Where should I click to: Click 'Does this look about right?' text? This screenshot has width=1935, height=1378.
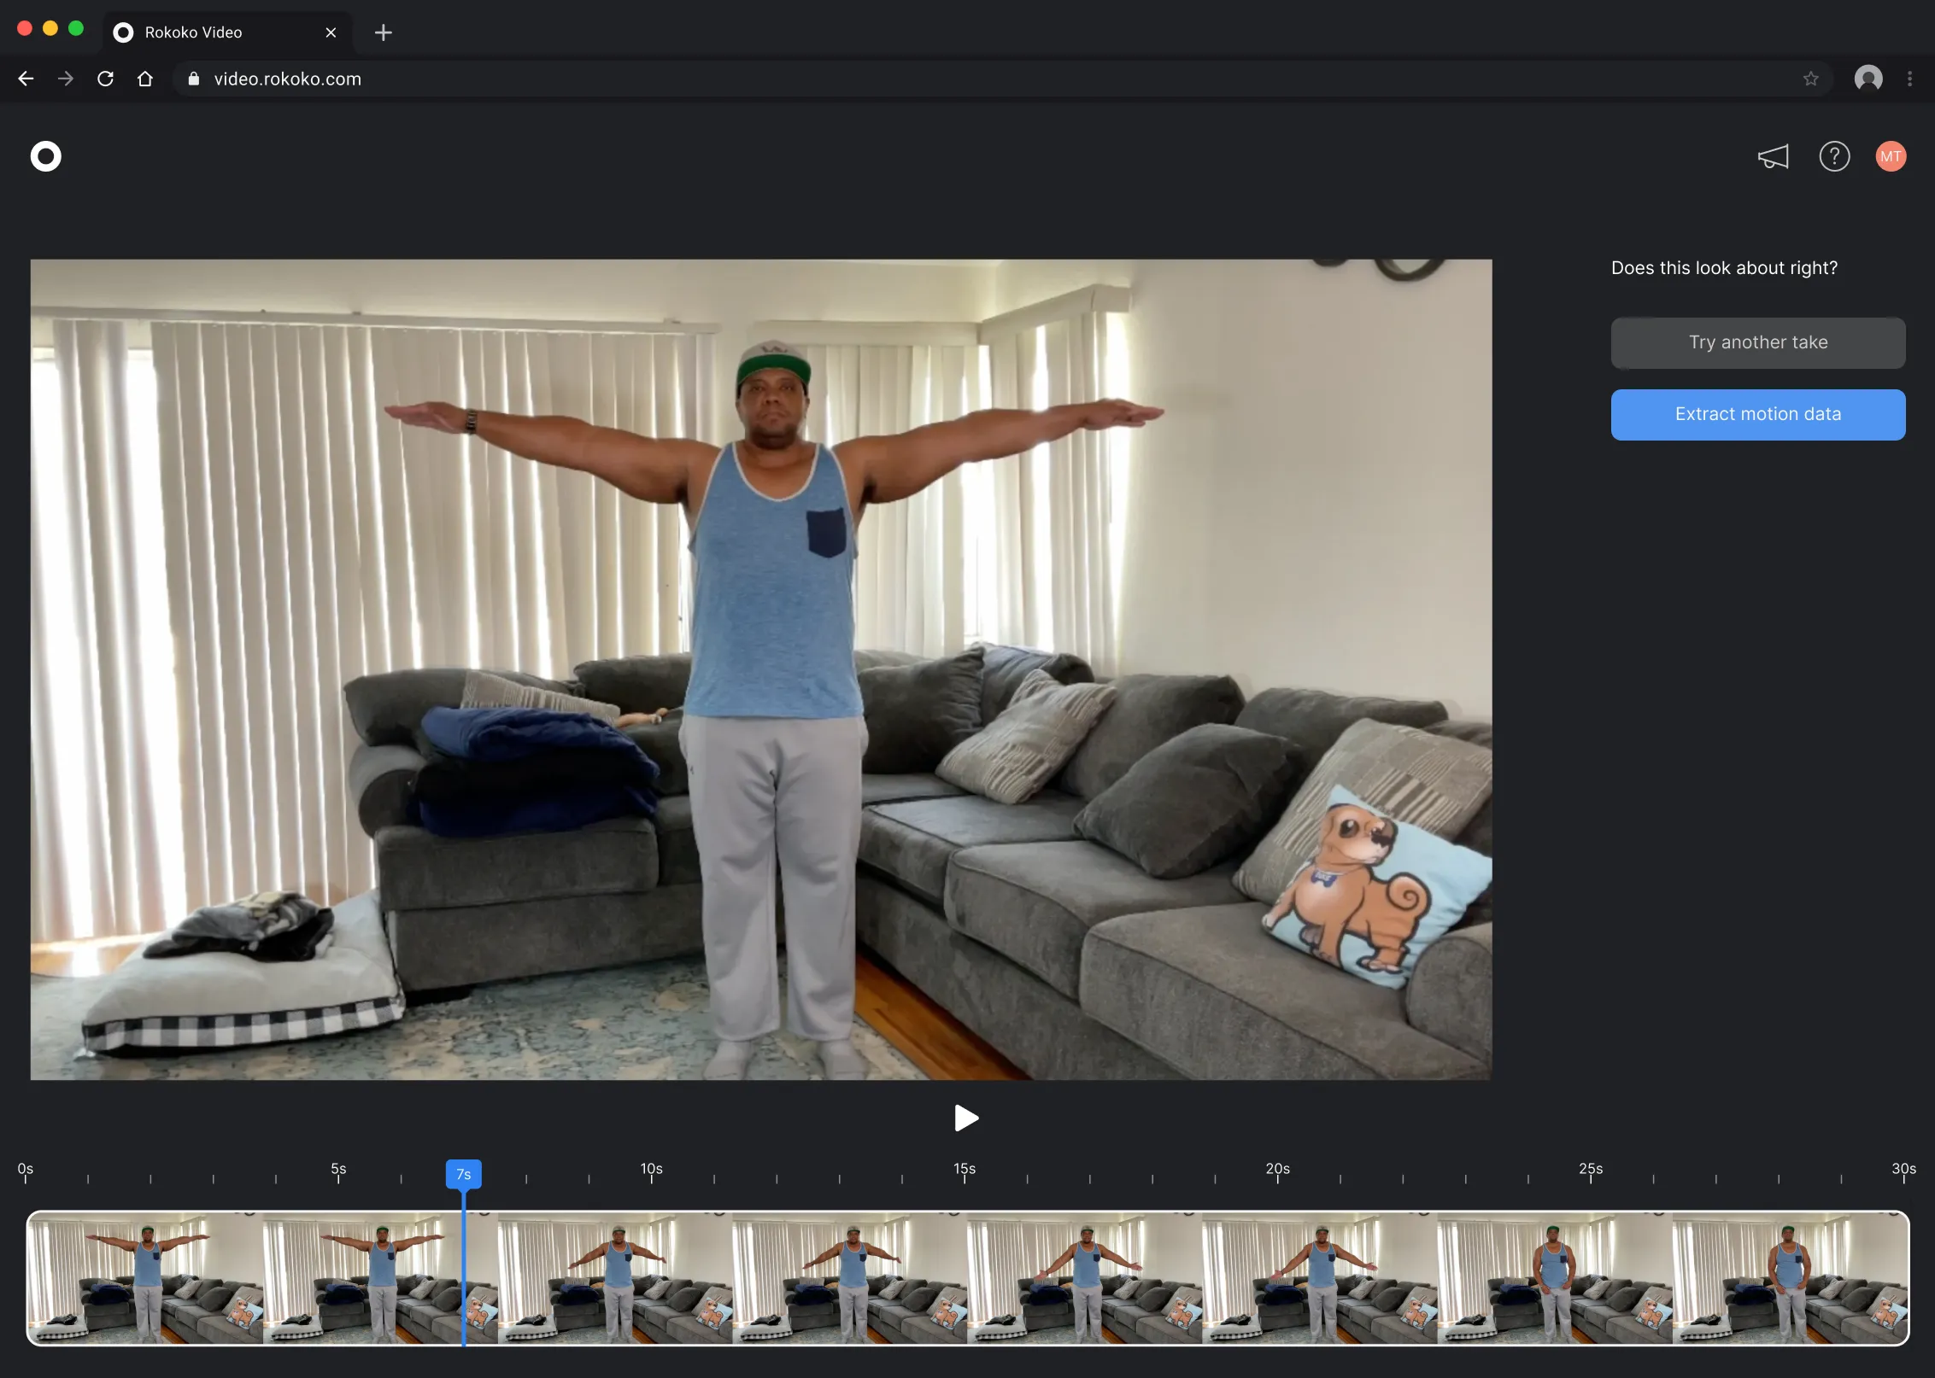point(1724,268)
